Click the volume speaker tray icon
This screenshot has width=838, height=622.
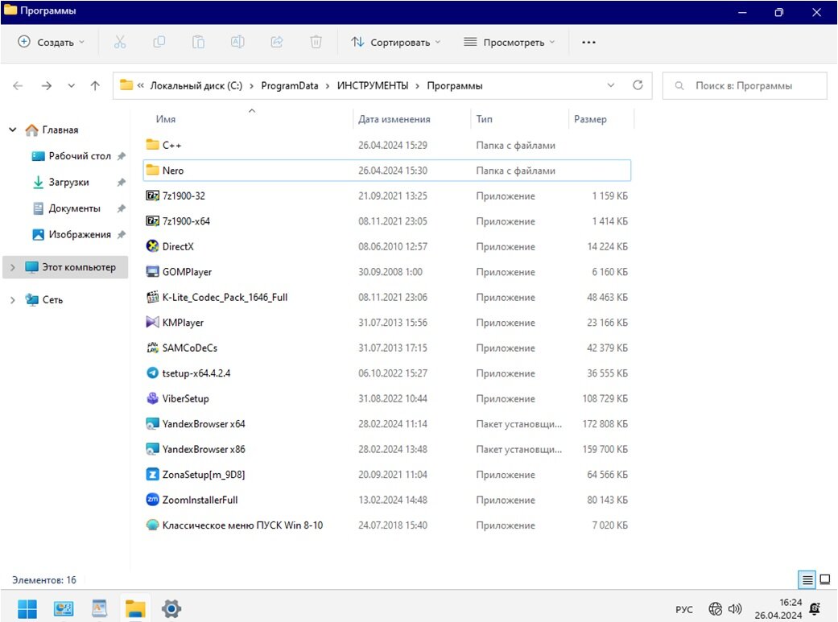pos(736,608)
